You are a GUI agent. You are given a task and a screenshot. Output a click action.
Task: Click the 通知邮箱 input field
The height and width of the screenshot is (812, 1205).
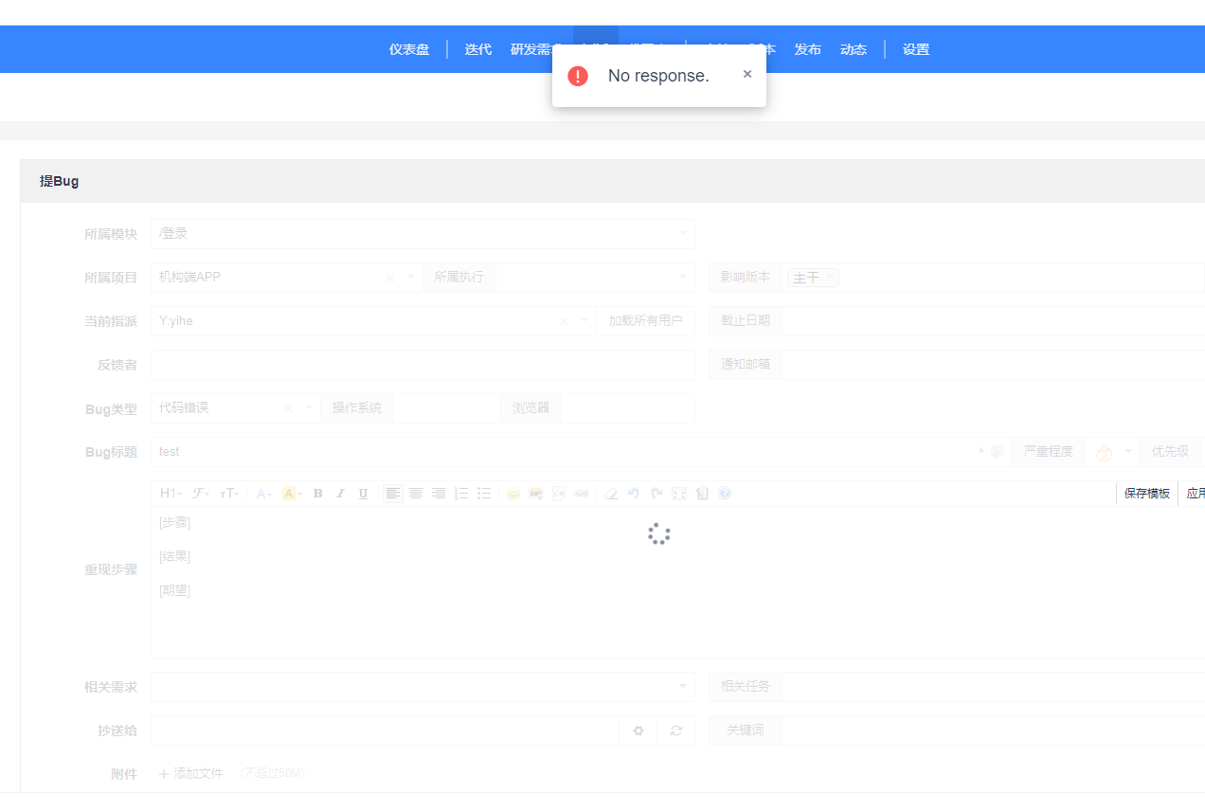click(x=993, y=365)
